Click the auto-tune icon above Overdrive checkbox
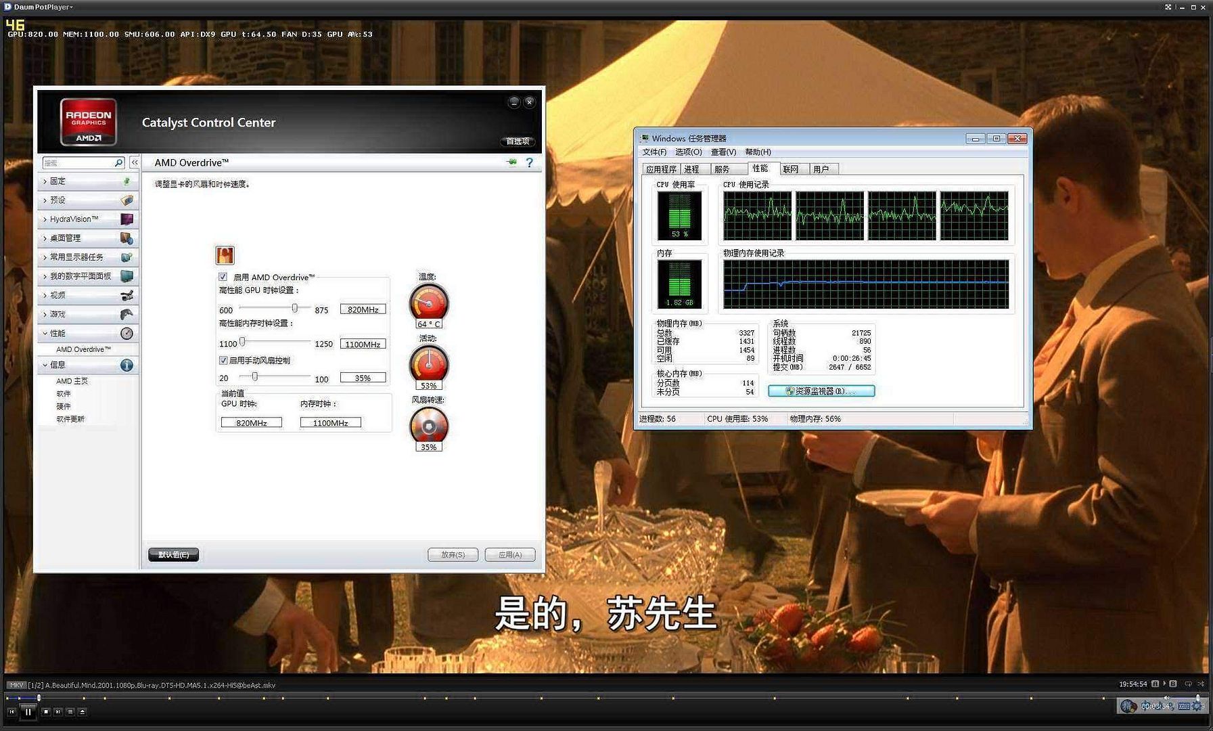Screen dimensions: 1213x731 pyautogui.click(x=225, y=255)
